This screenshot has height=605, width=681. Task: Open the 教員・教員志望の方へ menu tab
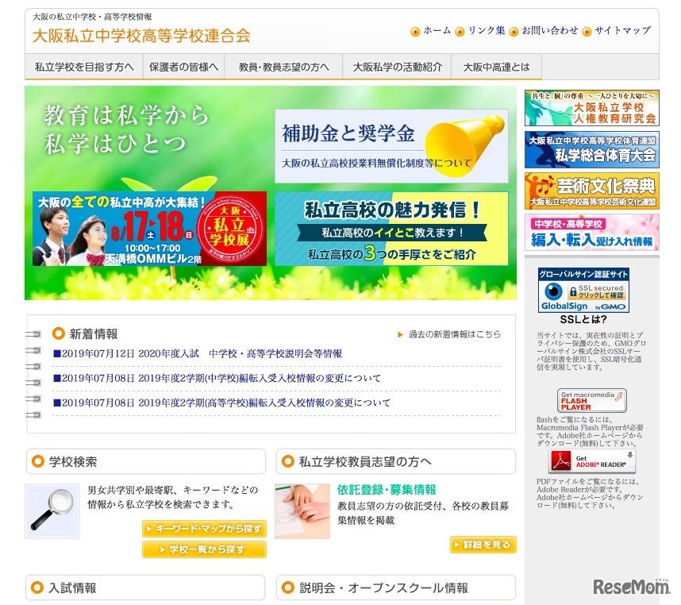283,67
